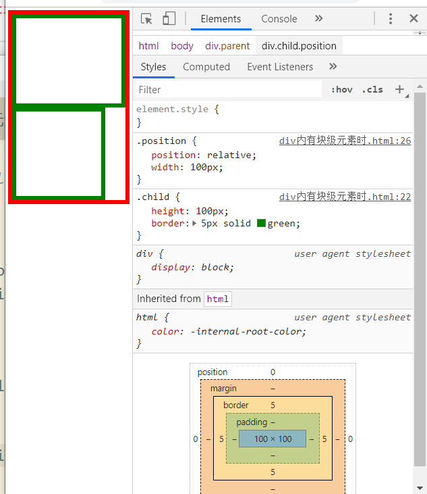Viewport: 427px width, 494px height.
Task: Toggle the device toolbar icon
Action: tap(169, 19)
